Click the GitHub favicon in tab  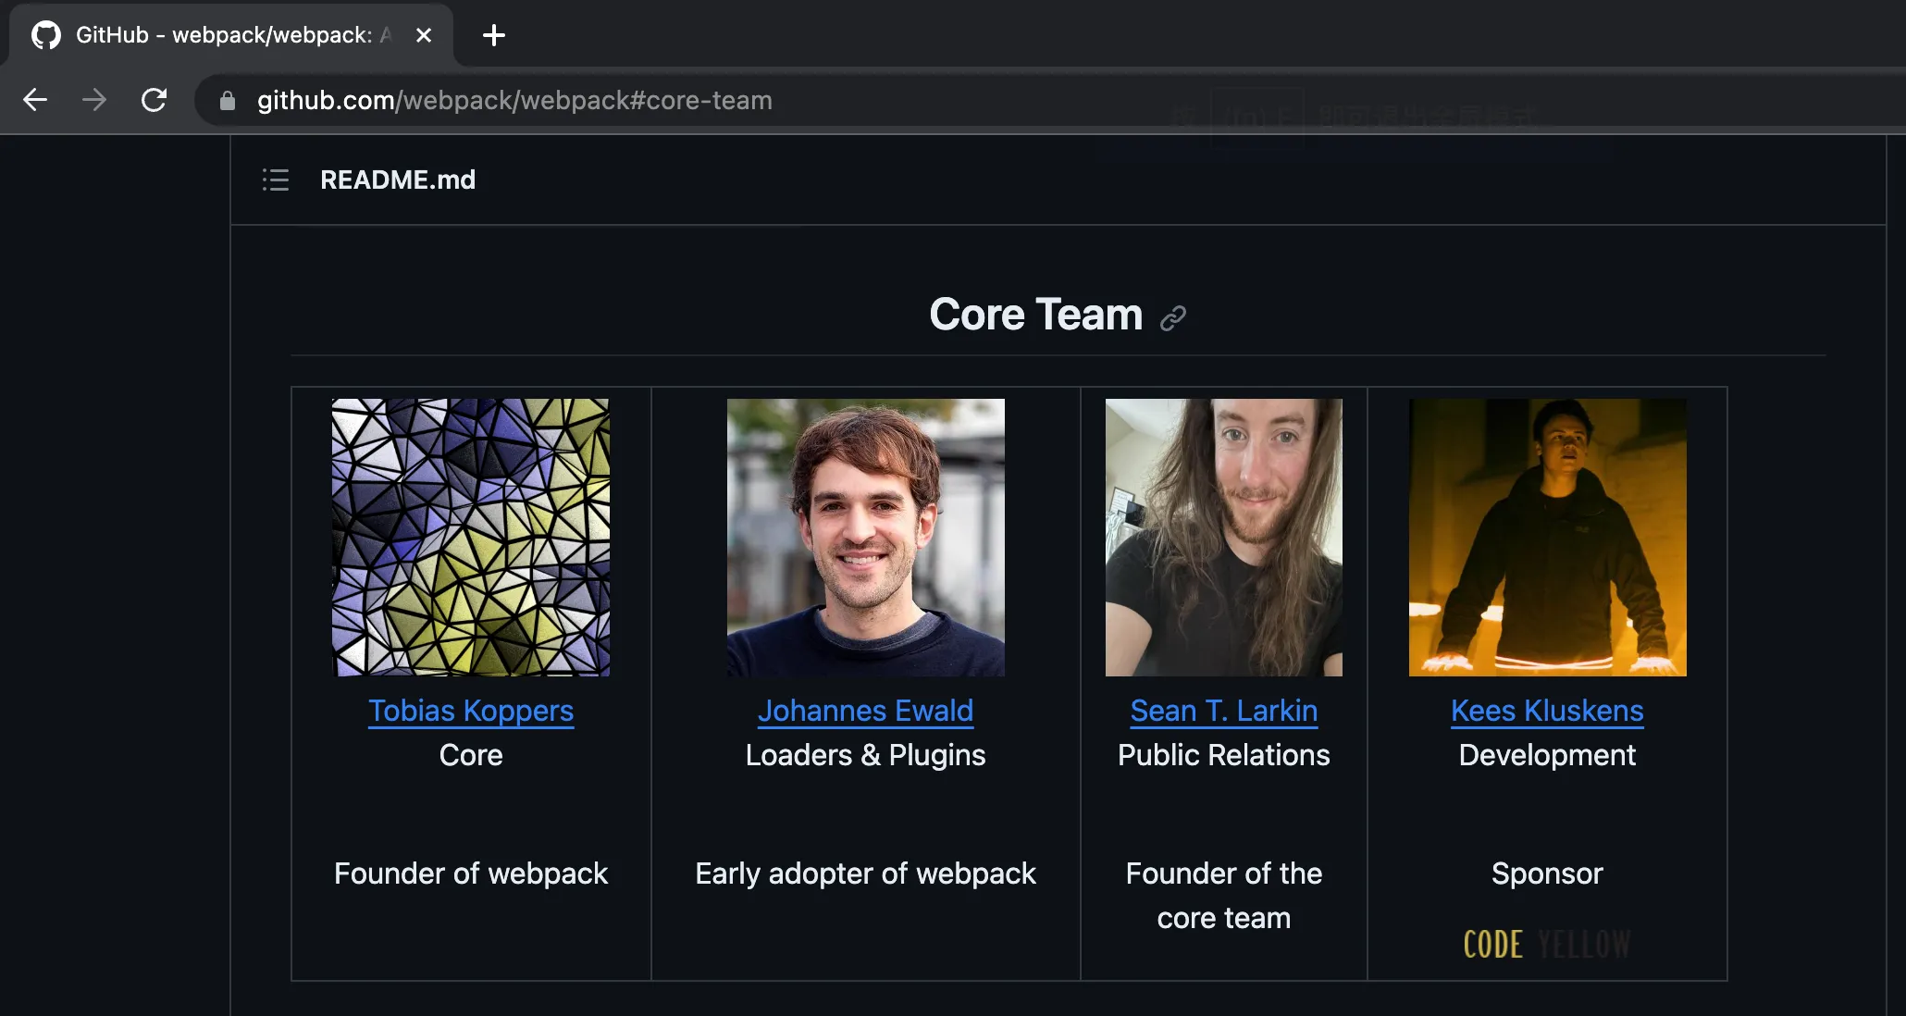pos(45,35)
